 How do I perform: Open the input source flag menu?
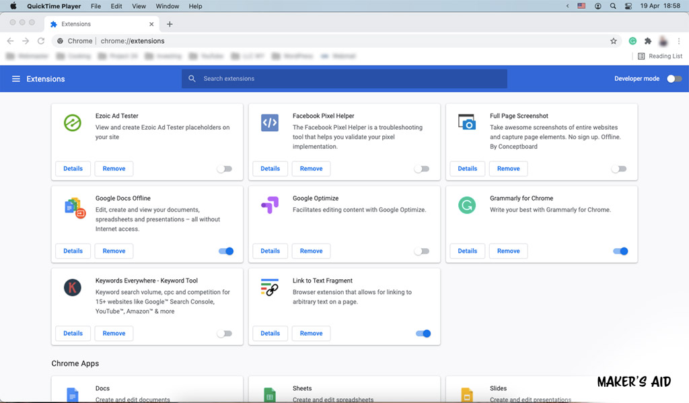point(581,6)
